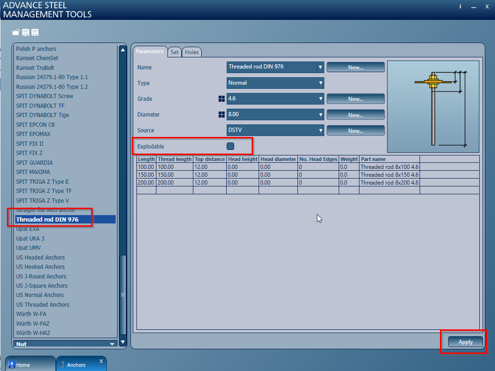Click the second save disk icon
This screenshot has height=371, width=495.
pos(35,32)
